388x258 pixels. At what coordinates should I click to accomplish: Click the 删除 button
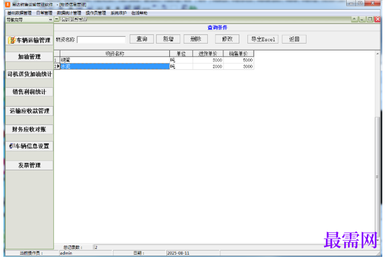click(x=196, y=39)
